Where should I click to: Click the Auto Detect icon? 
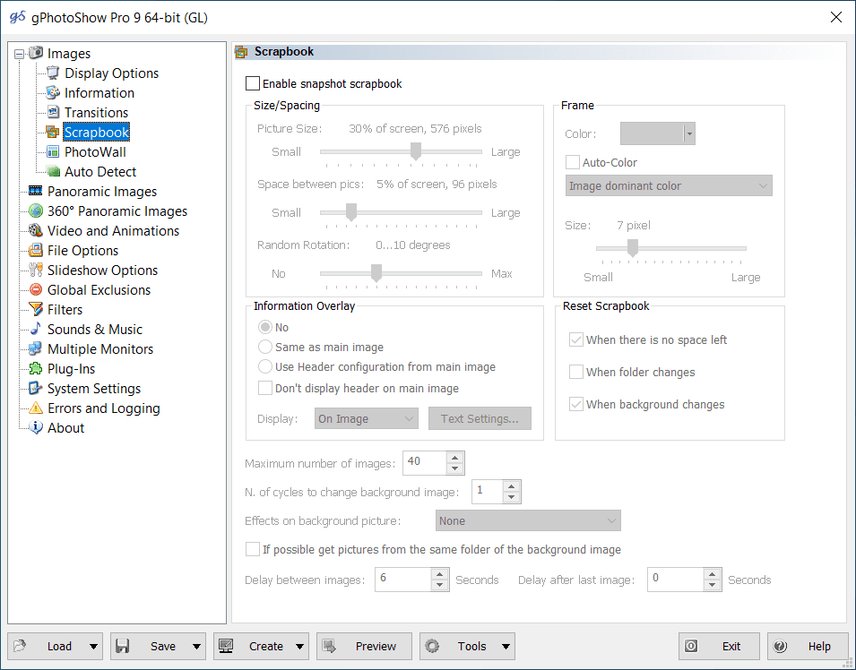tap(53, 171)
